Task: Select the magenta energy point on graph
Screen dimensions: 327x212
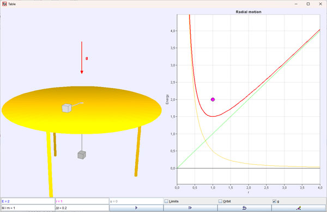Action: tap(213, 99)
